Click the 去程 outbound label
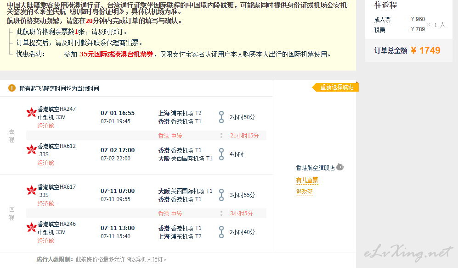Screen dimensions: 458x268 tap(11, 136)
